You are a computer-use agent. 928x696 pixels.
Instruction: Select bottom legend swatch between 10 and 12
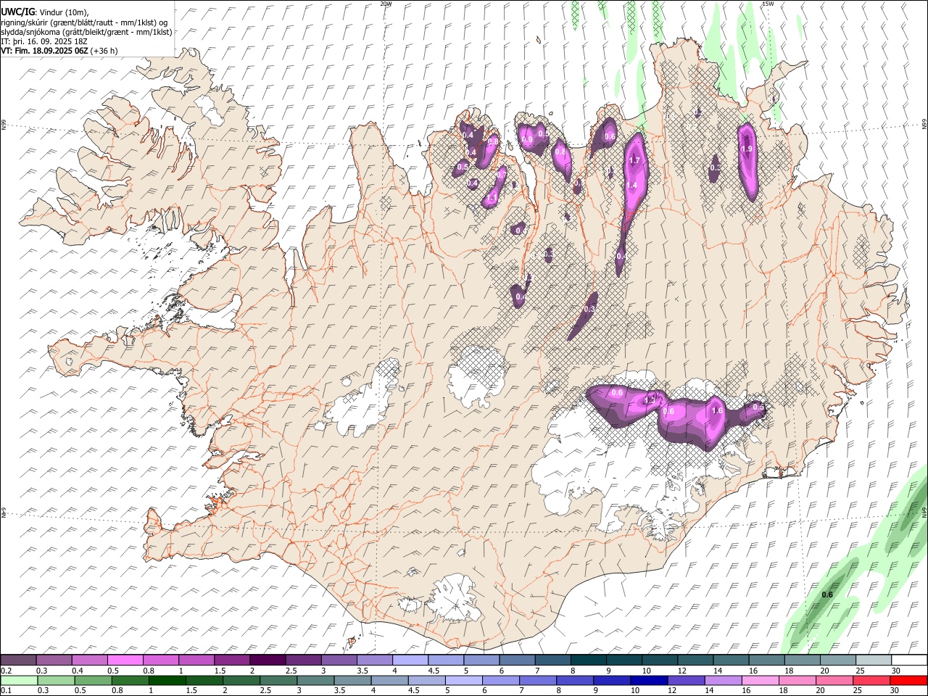[x=650, y=681]
